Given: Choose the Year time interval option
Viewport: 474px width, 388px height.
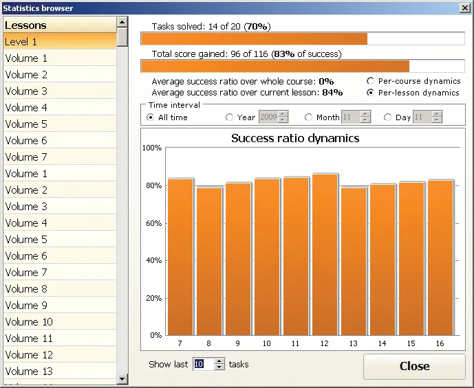Looking at the screenshot, I should tap(230, 117).
